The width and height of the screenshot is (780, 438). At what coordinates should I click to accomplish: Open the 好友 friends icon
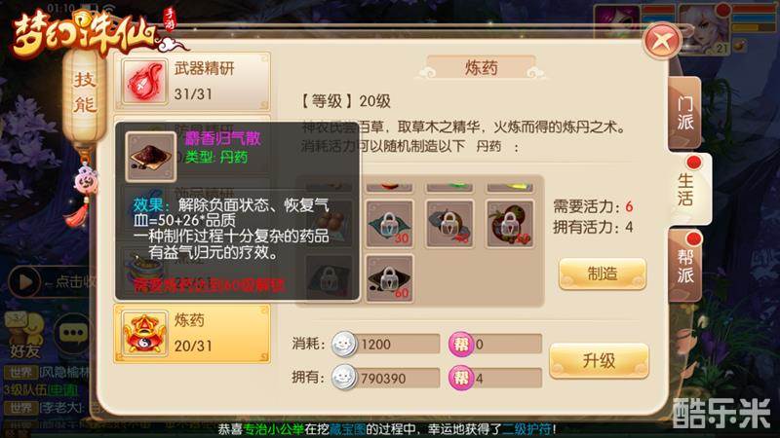point(24,336)
